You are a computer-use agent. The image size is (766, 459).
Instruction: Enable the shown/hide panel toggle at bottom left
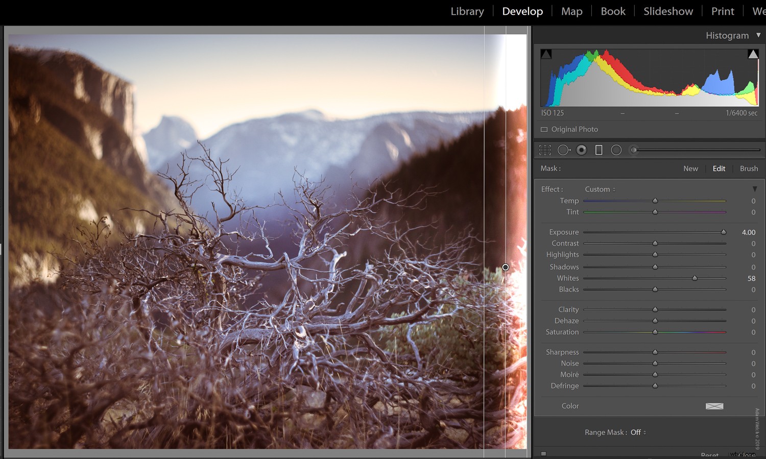click(543, 453)
